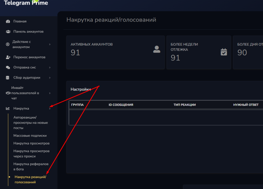
Task: Click the Отправка смс chat icon
Action: coord(8,67)
